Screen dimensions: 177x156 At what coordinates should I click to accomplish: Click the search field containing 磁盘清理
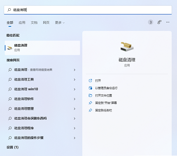pyautogui.click(x=88, y=10)
